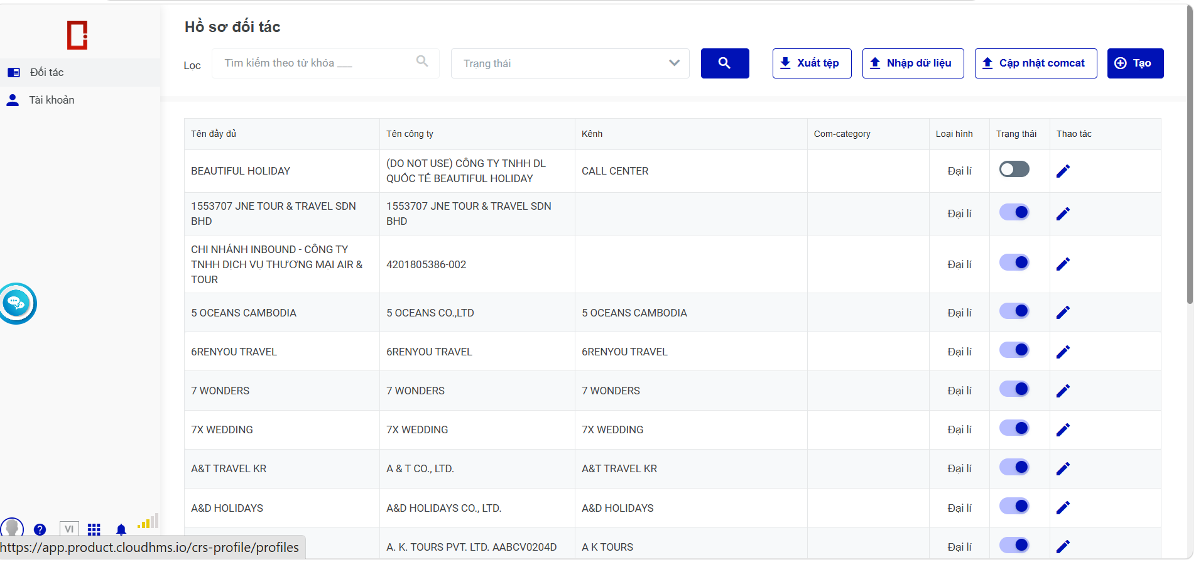Disable the 5 OCEANS CAMBODIA status switch
Screen dimensions: 1196x562
coord(1014,311)
